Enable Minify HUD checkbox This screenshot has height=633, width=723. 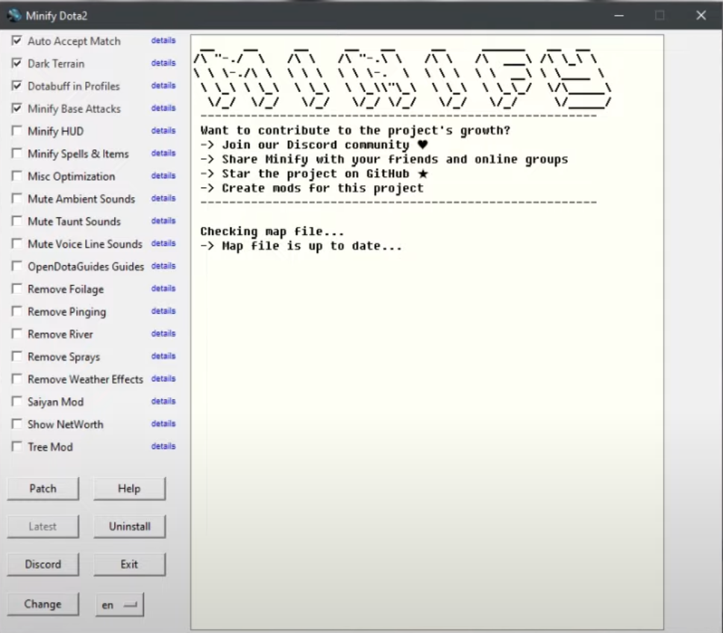point(16,131)
